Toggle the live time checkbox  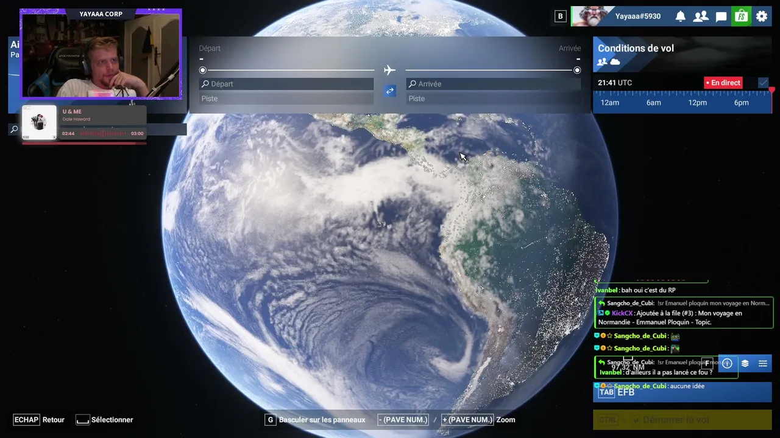point(763,83)
